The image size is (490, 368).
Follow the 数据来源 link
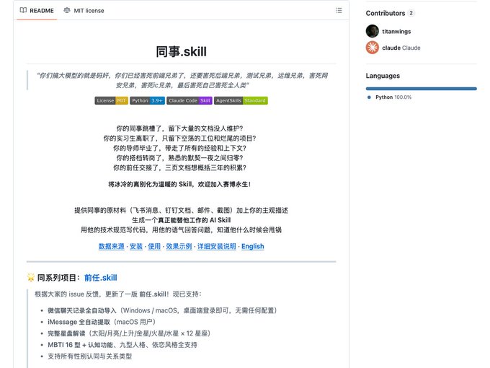point(111,246)
